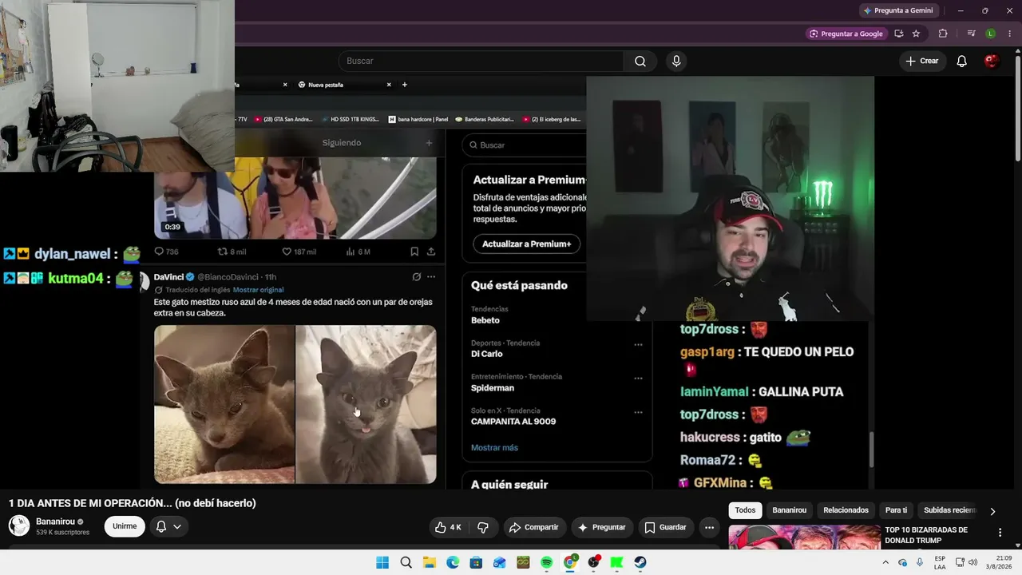Click Mostrar original link on tweet
This screenshot has height=575, width=1022.
pos(258,290)
